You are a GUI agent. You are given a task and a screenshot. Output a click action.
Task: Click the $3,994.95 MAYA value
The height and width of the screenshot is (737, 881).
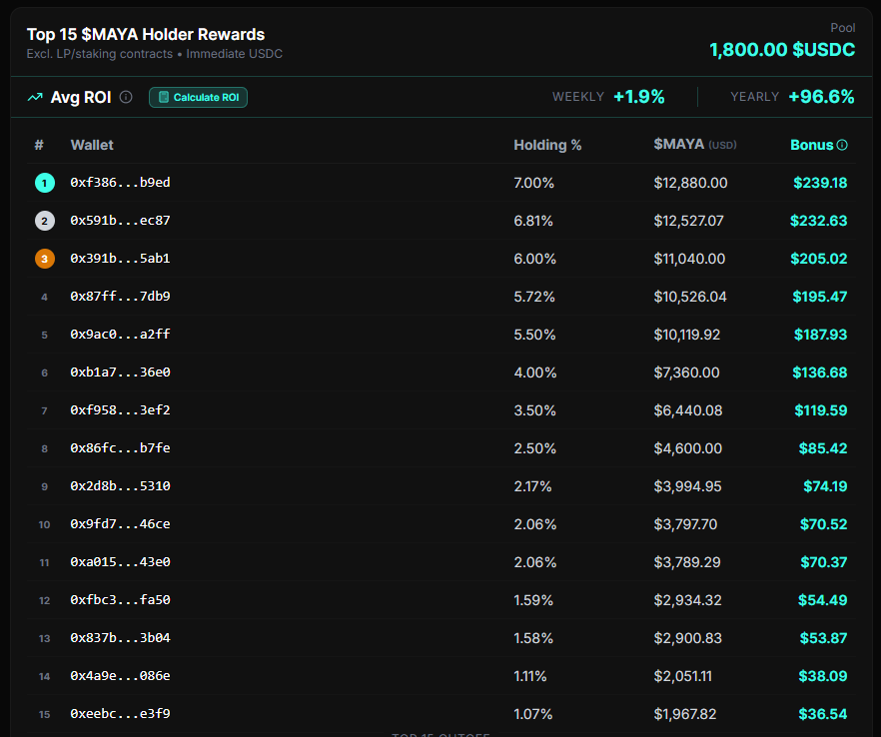(x=687, y=486)
